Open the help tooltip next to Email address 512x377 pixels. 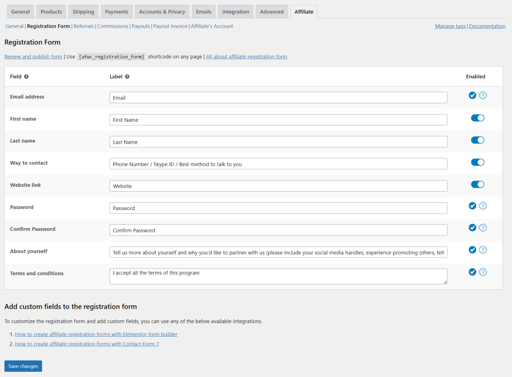coord(483,95)
